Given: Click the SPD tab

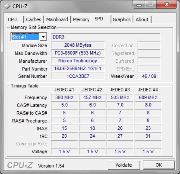Looking at the screenshot, I should tap(99, 19).
